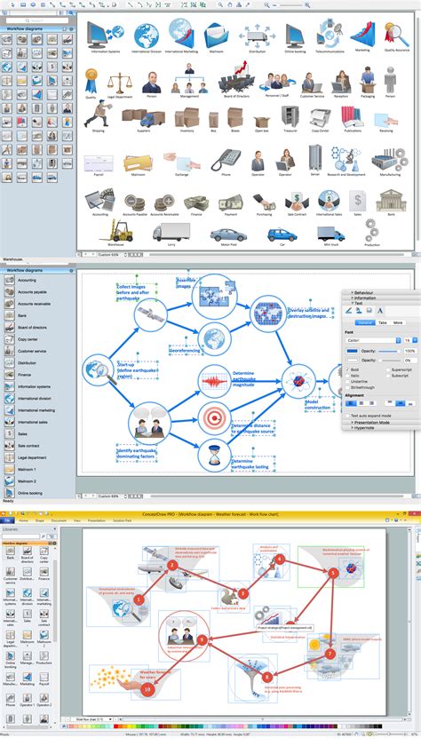The height and width of the screenshot is (746, 421).
Task: Adjust the 0% background opacity slider
Action: click(x=390, y=361)
